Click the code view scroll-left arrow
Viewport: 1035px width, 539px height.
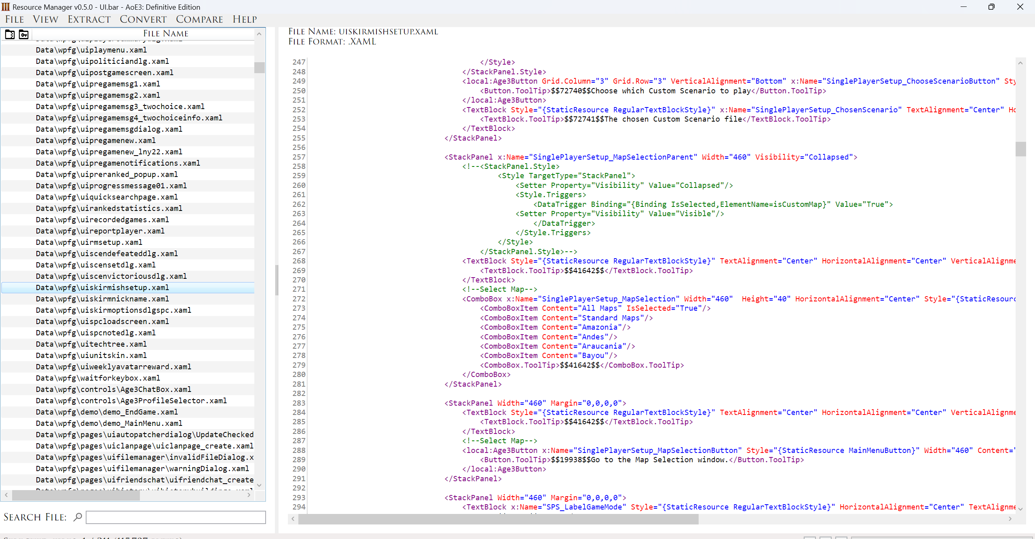(293, 519)
